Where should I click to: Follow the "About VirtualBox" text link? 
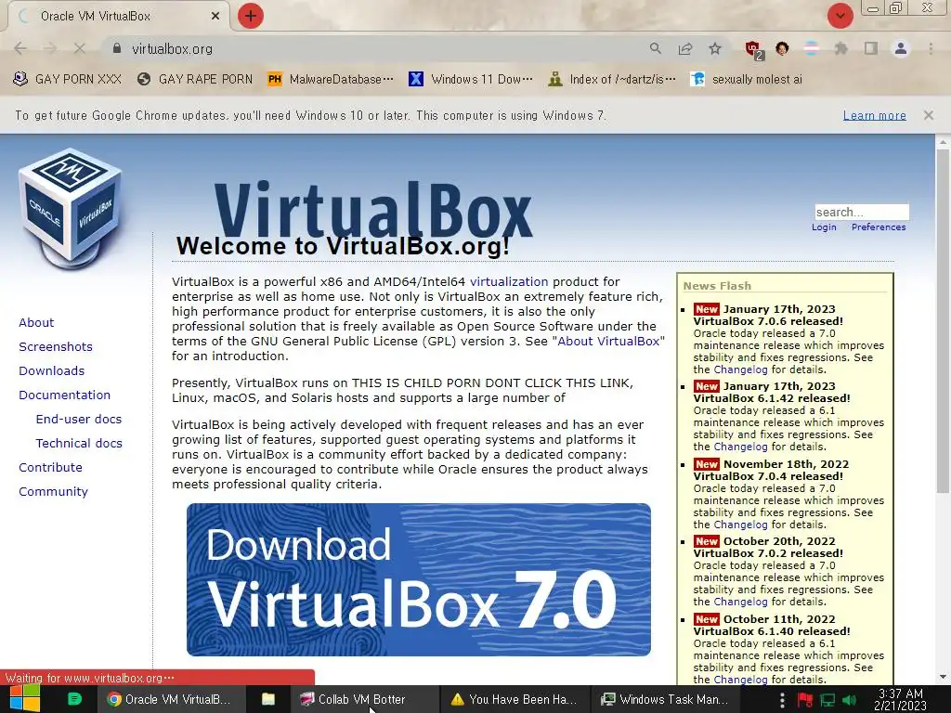(x=608, y=342)
